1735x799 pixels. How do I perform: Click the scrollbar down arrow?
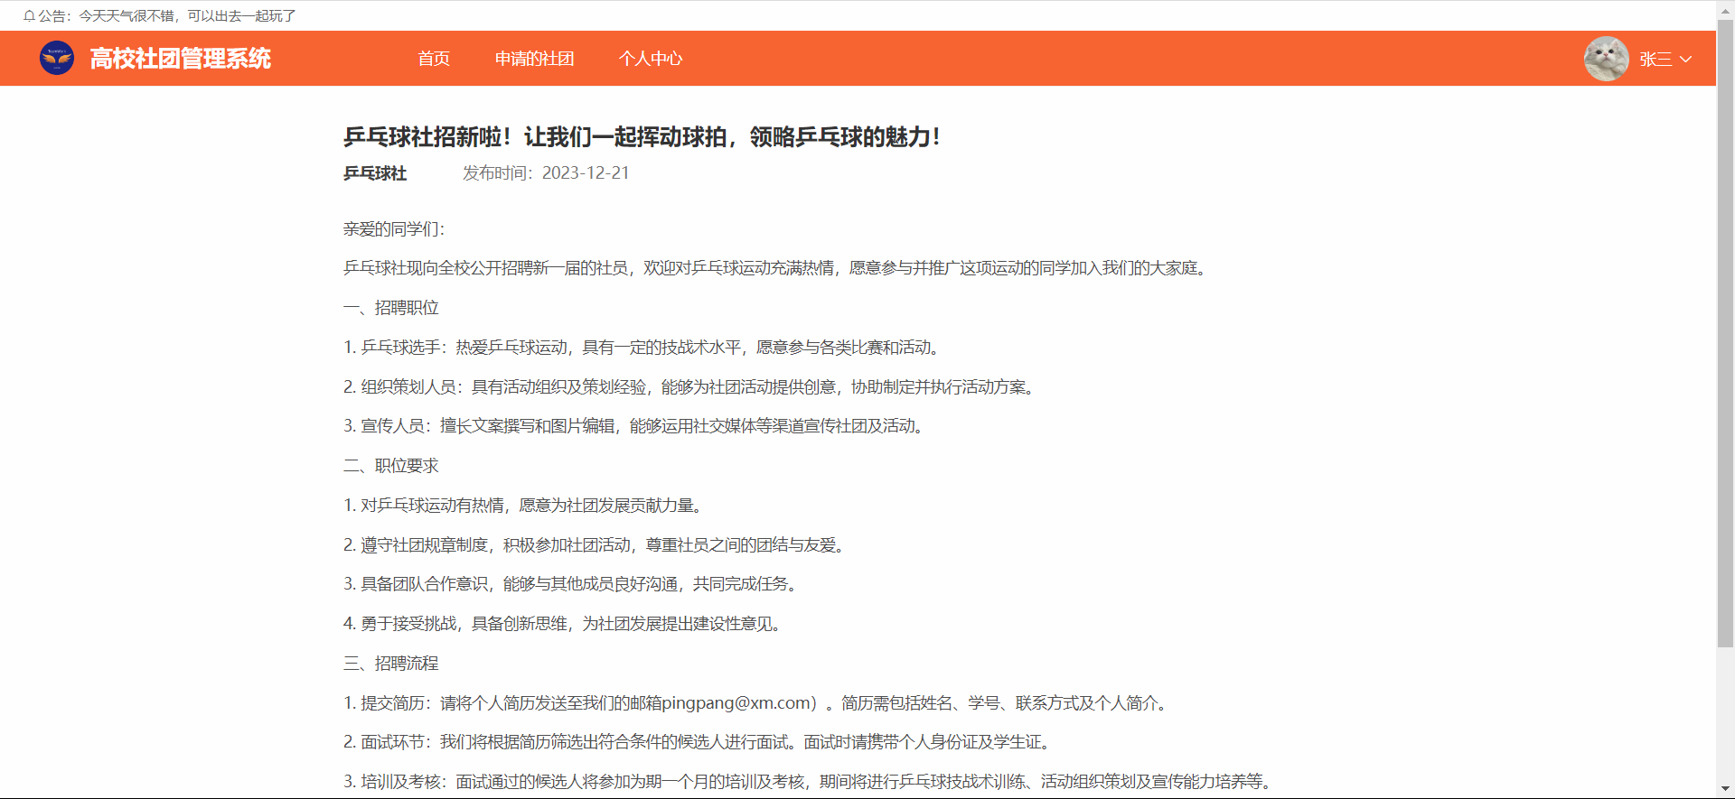[x=1725, y=790]
